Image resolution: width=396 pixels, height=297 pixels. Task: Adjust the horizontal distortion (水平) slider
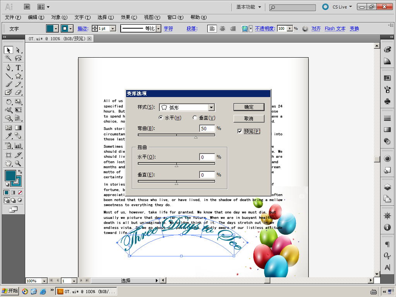[176, 166]
